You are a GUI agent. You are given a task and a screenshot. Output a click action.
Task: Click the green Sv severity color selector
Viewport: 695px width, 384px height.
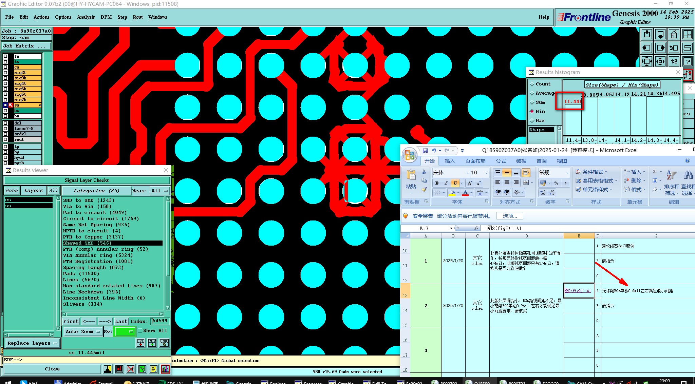pos(125,331)
